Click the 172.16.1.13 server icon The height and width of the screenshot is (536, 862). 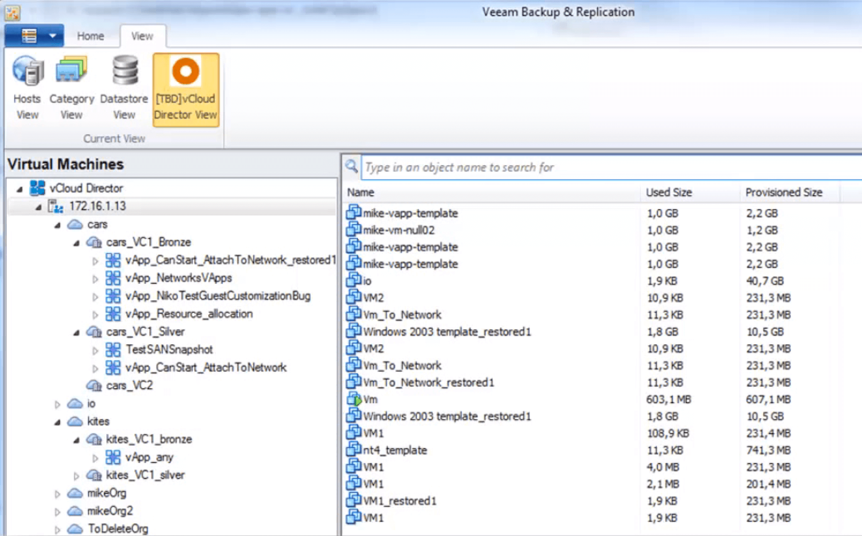[x=56, y=206]
